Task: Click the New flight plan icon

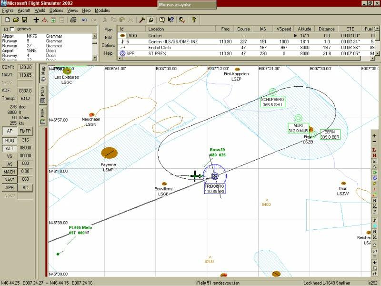Action: click(x=8, y=20)
